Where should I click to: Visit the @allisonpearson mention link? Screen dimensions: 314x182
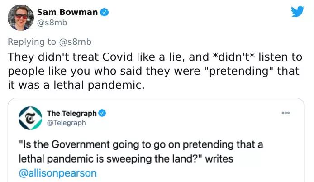pyautogui.click(x=57, y=172)
